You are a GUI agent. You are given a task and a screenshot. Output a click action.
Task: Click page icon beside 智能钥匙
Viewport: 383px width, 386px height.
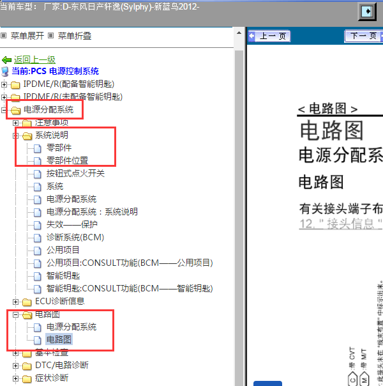[x=38, y=277]
